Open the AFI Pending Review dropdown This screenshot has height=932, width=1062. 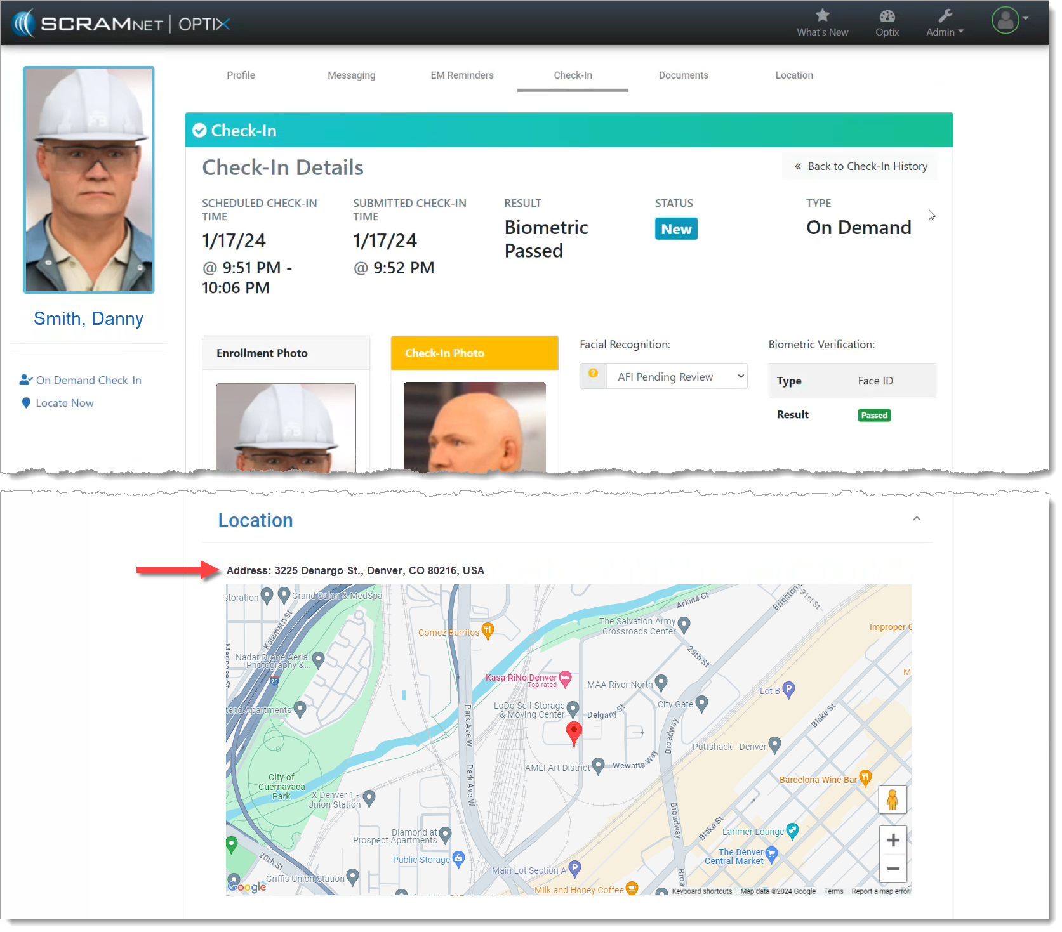[676, 377]
